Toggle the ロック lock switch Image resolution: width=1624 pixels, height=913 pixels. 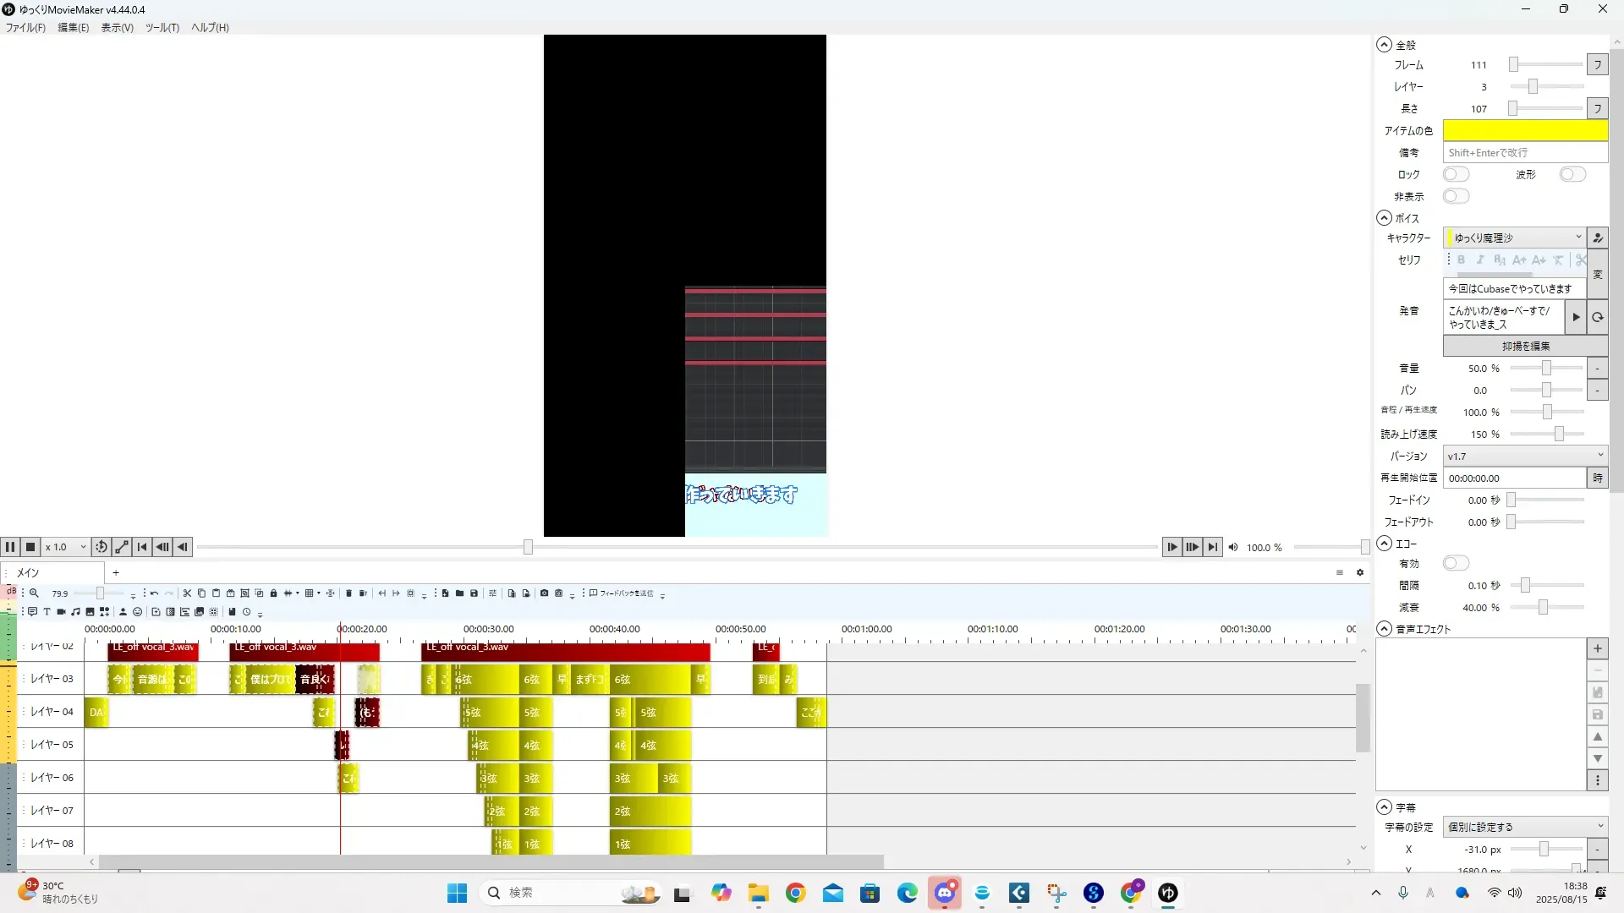pyautogui.click(x=1456, y=174)
